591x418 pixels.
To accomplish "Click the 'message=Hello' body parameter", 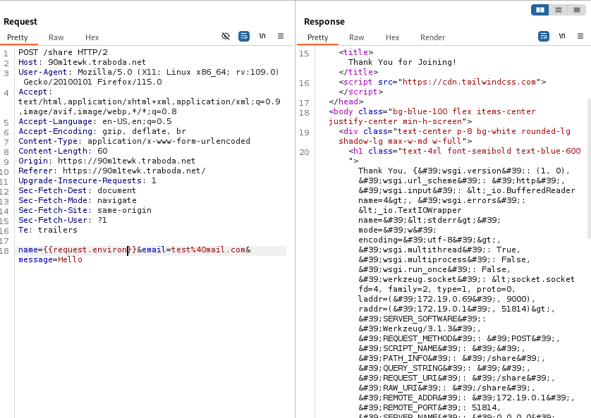I will [x=51, y=259].
